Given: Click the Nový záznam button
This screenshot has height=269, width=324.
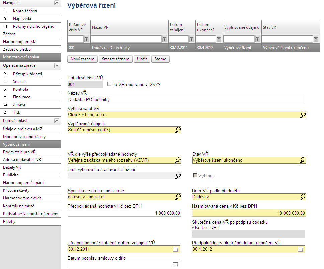Looking at the screenshot, I should pos(82,59).
